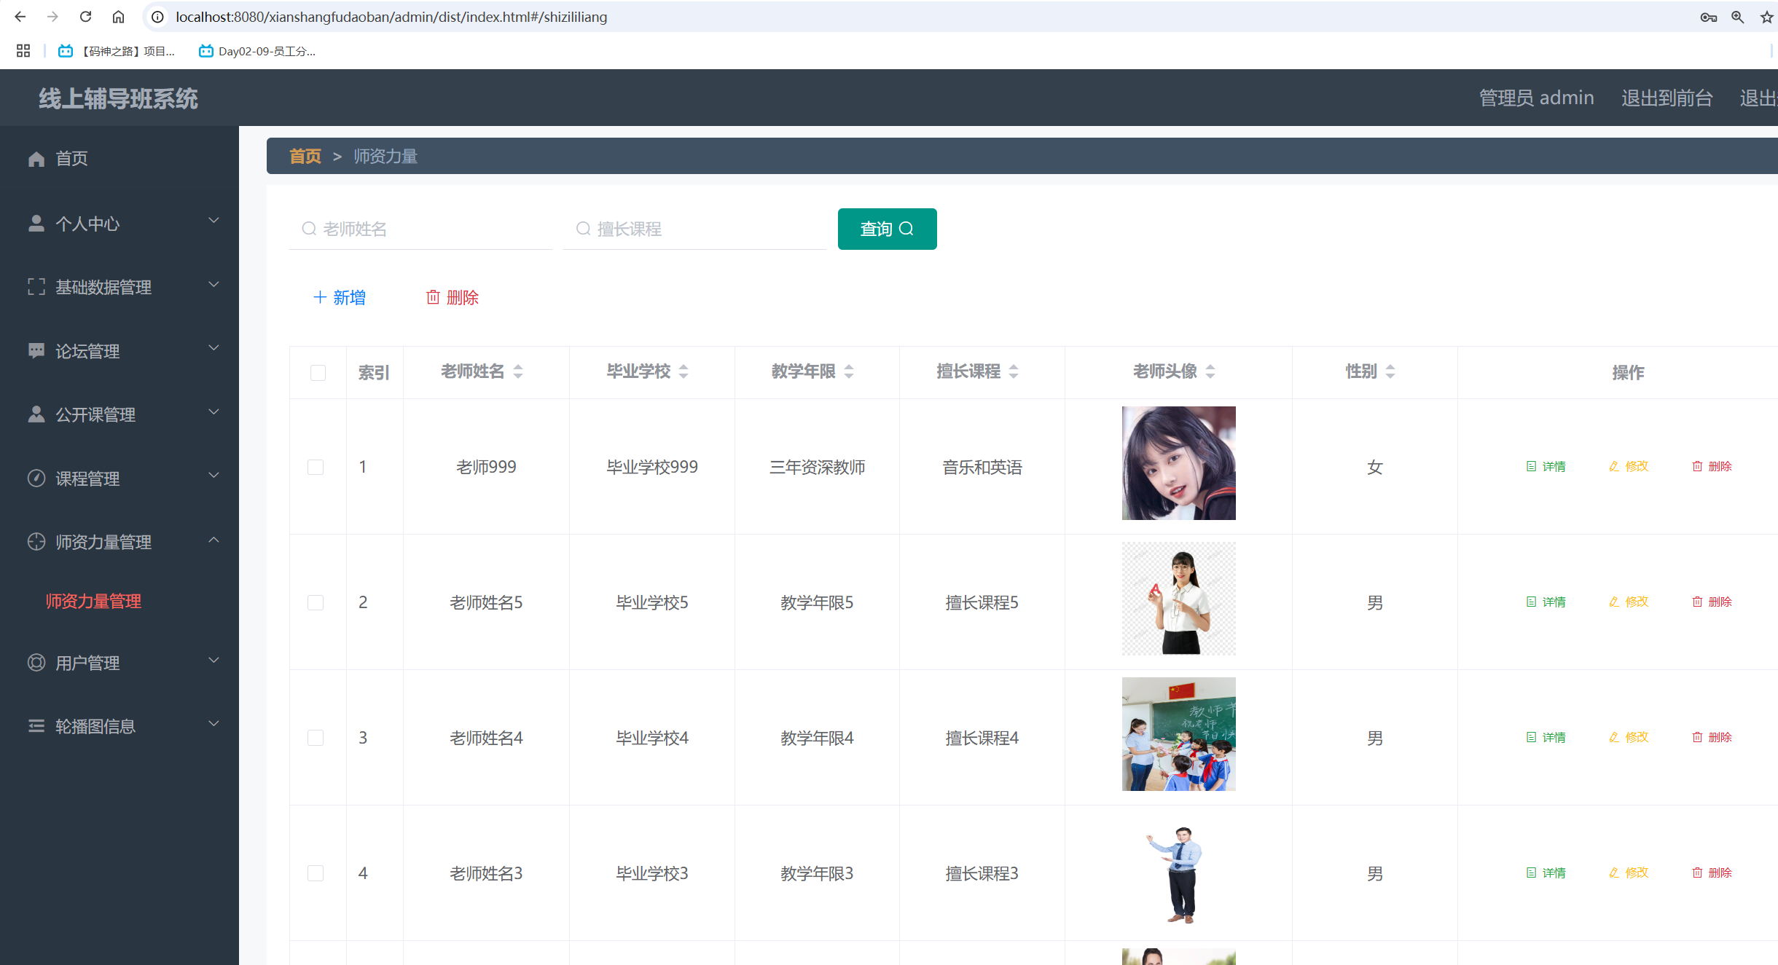Click the browser reload icon
Image resolution: width=1778 pixels, height=965 pixels.
click(x=85, y=17)
